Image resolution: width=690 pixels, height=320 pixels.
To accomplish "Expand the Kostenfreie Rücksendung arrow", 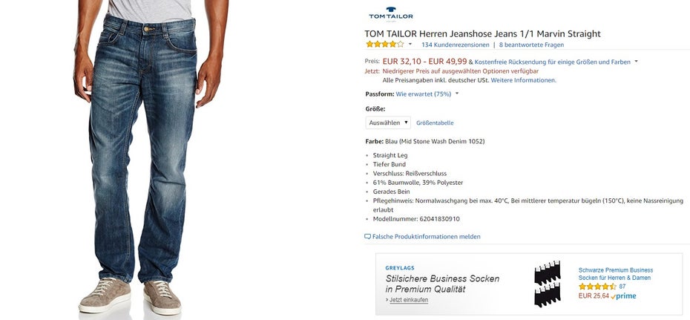I will point(636,62).
